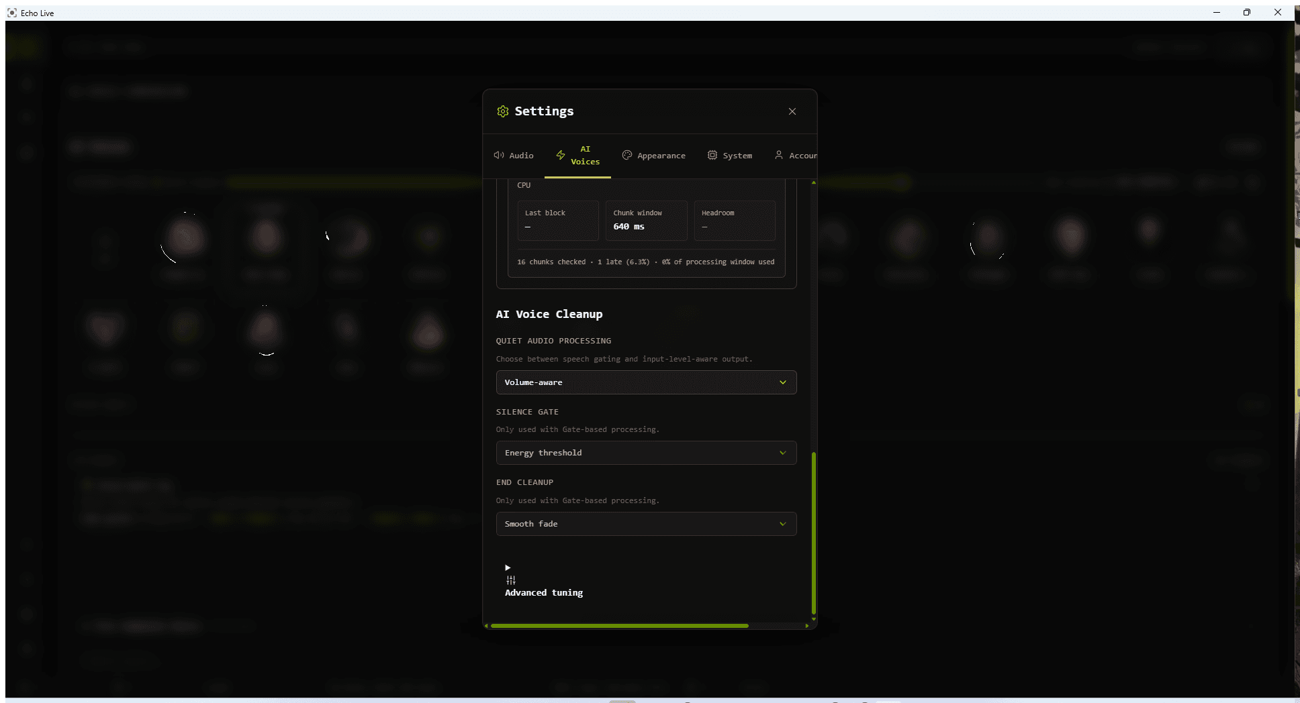Viewport: 1300px width, 703px height.
Task: Click the Headroom stat card
Action: [x=735, y=221]
